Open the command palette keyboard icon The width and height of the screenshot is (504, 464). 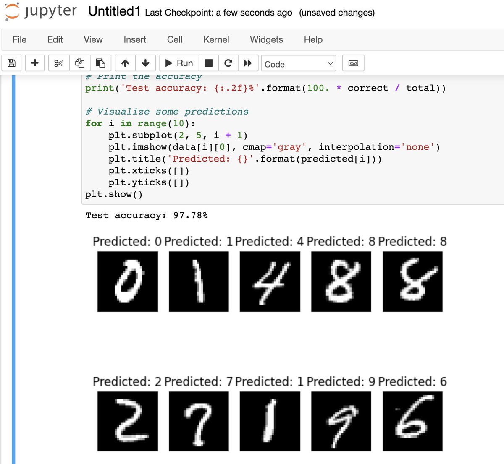(353, 63)
